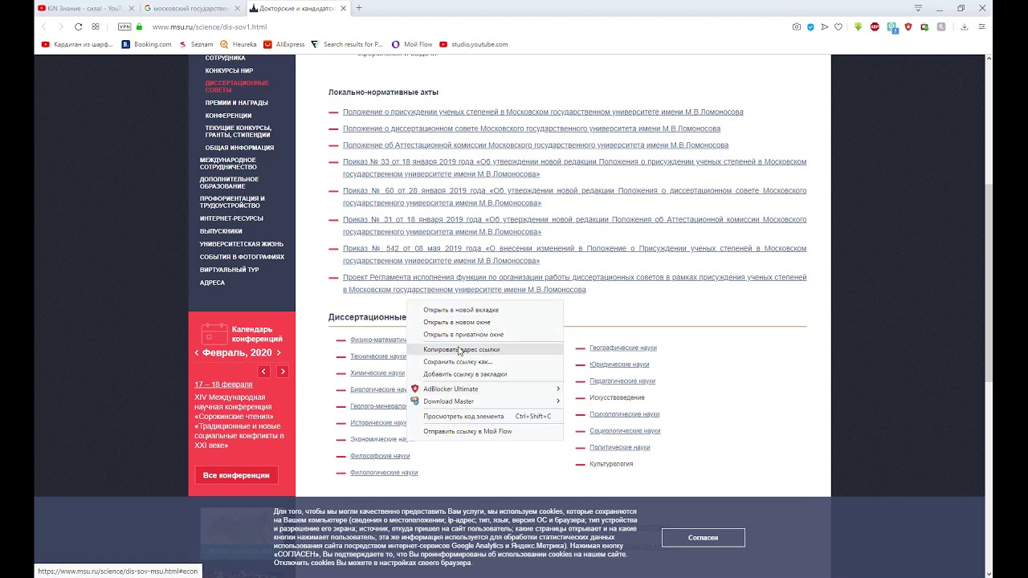
Task: Open the blue shield protection icon
Action: tap(810, 26)
